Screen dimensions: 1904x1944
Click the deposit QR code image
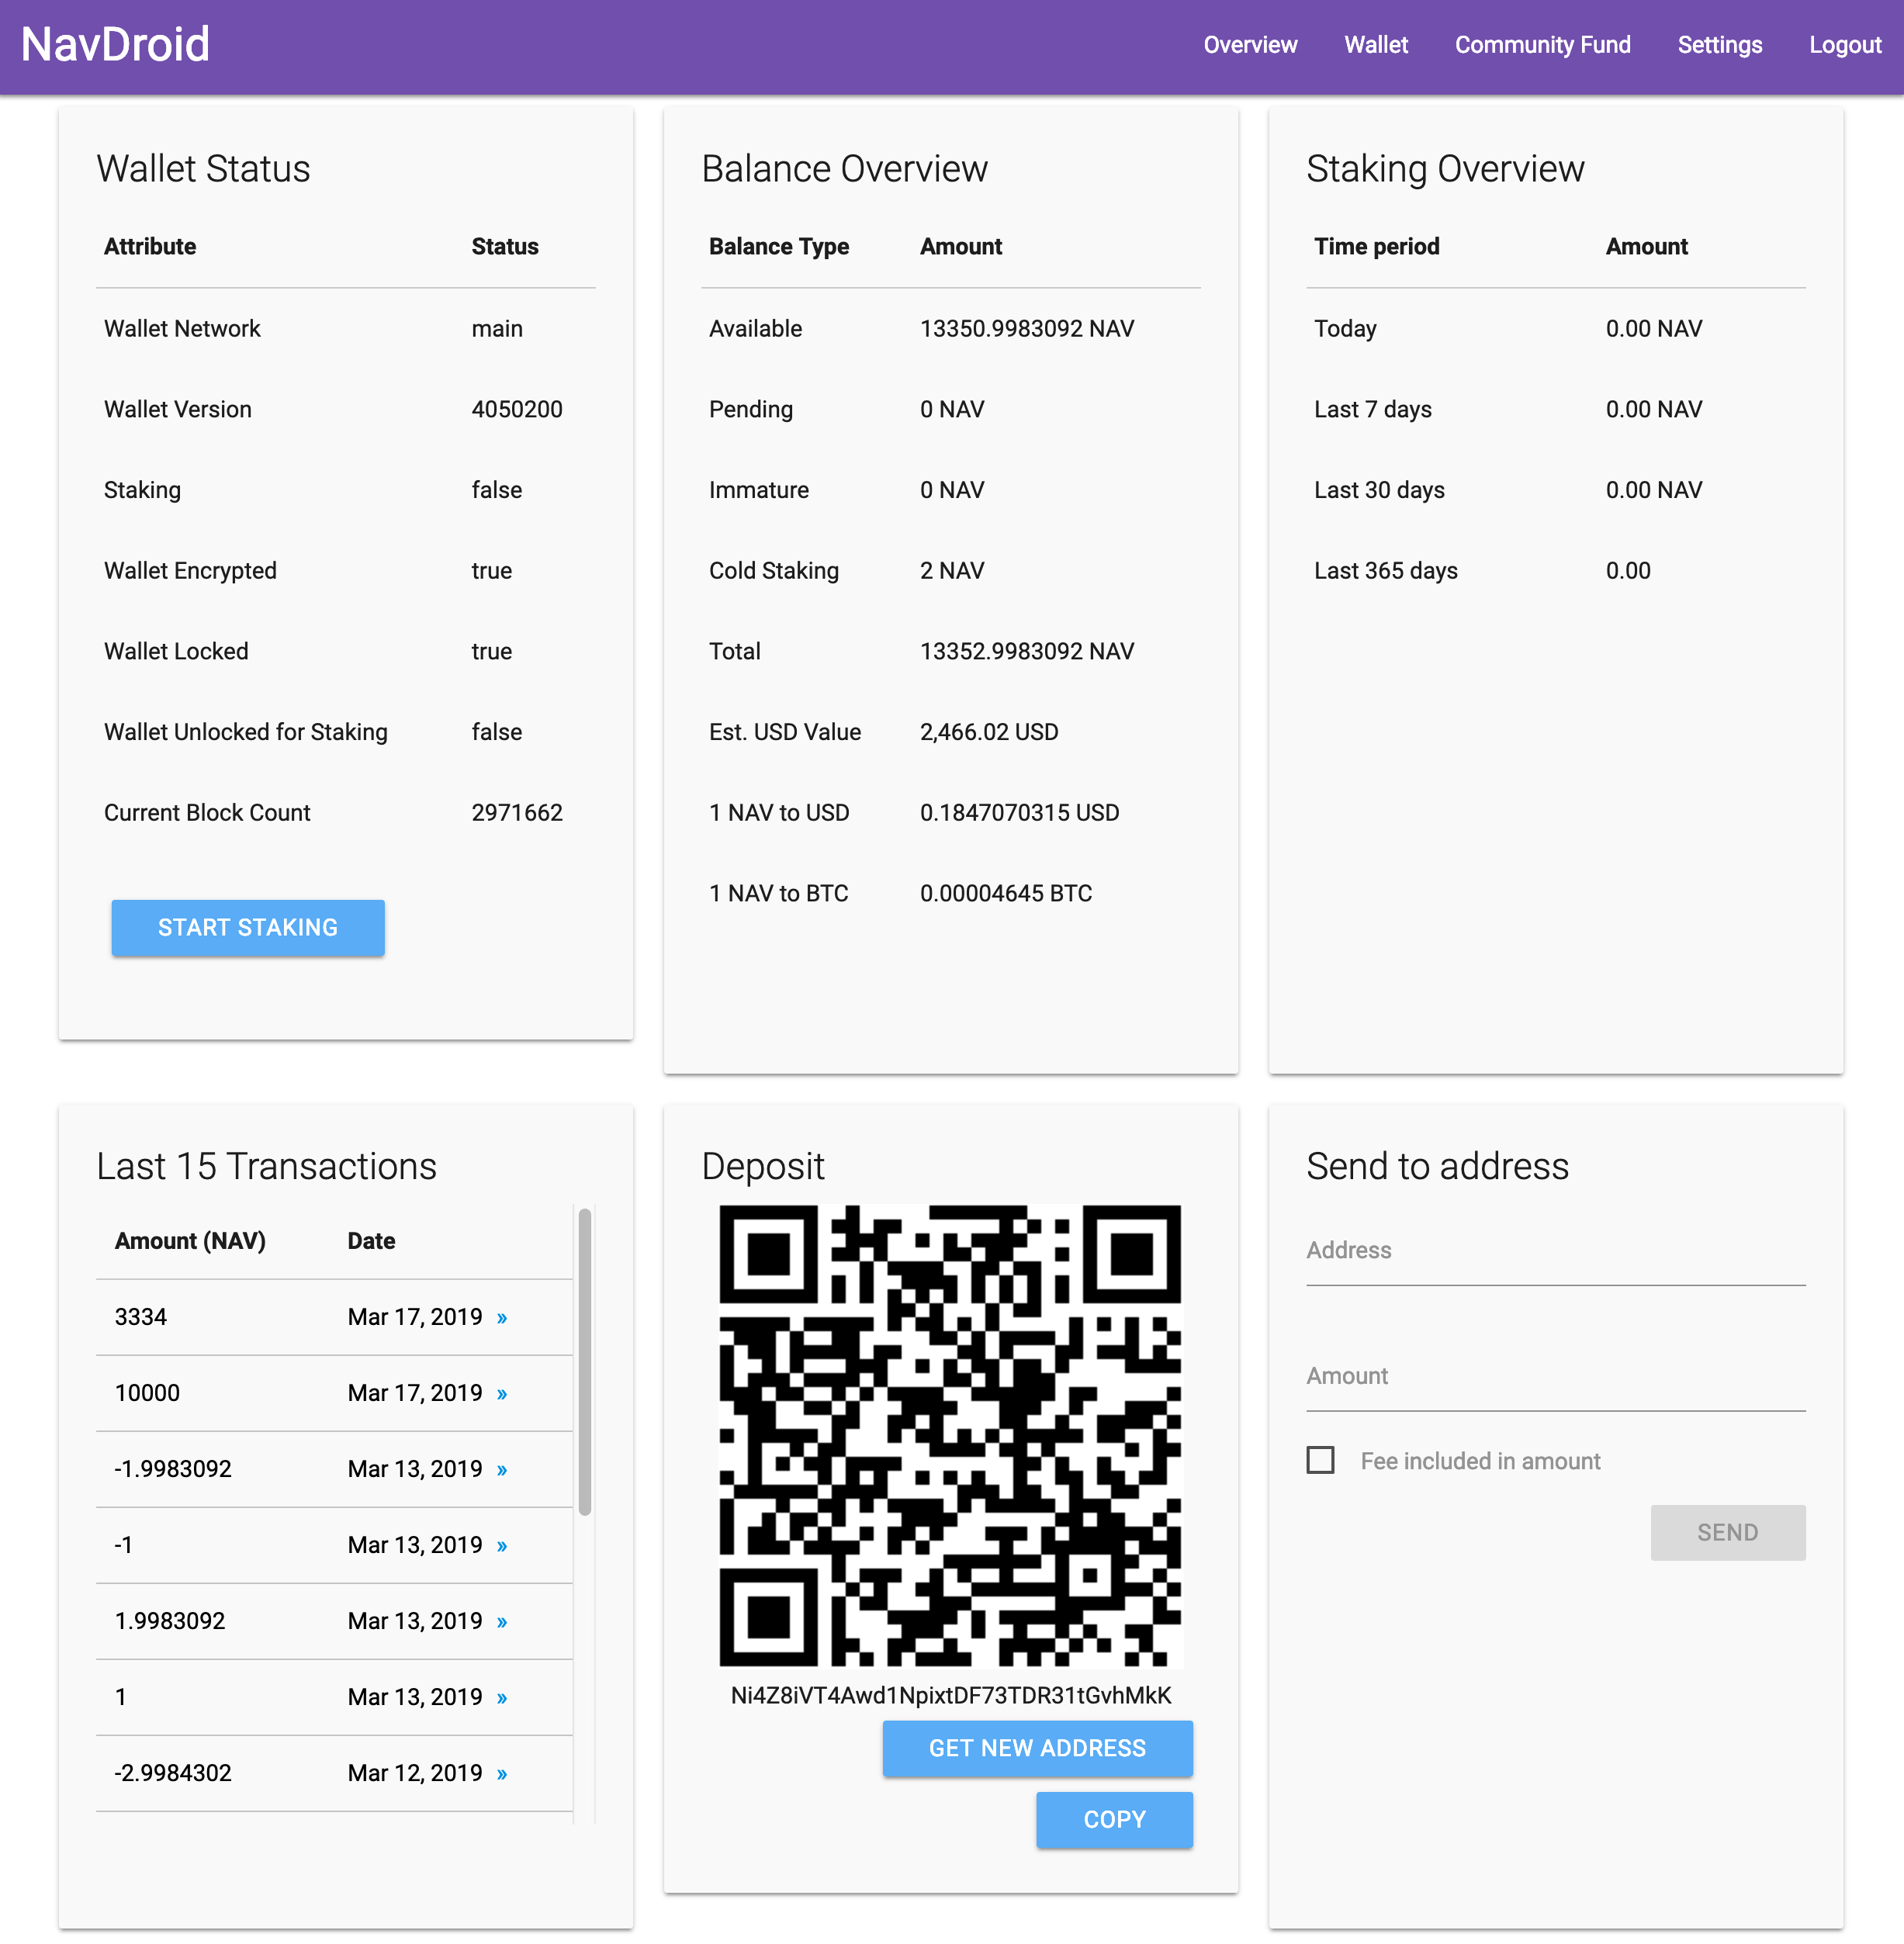click(950, 1435)
